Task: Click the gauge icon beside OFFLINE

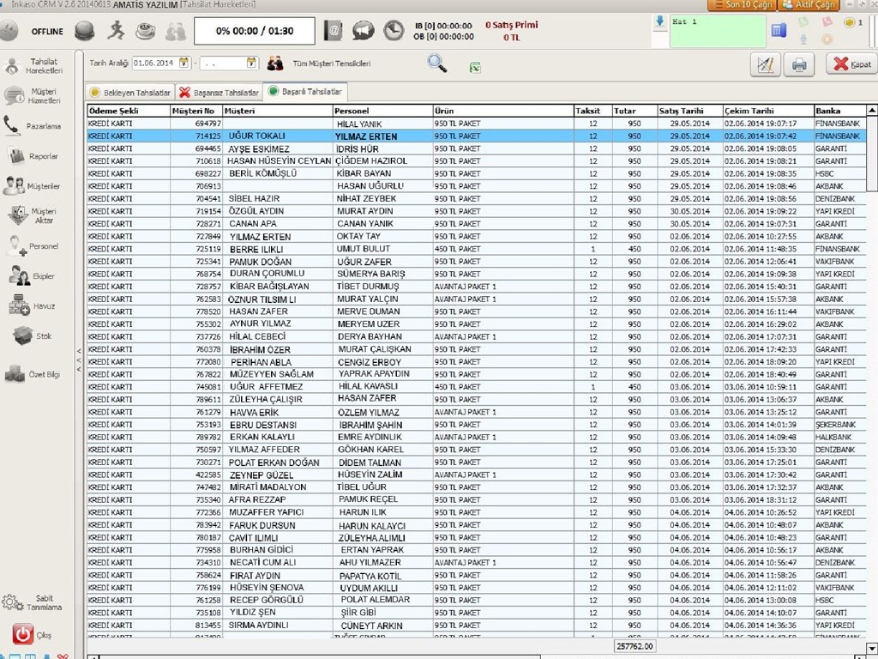Action: pyautogui.click(x=8, y=31)
